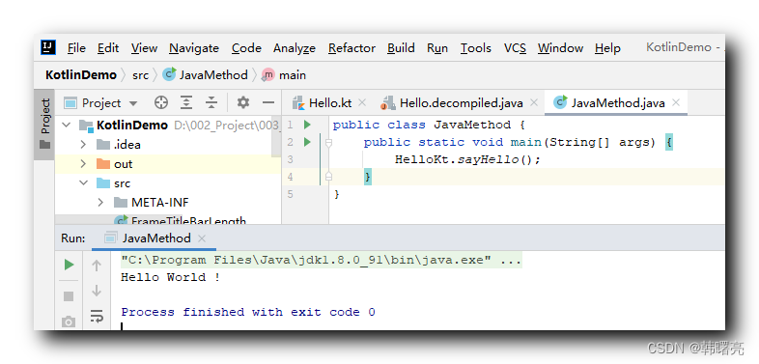
Task: Click main method in the breadcrumb bar
Action: (x=284, y=75)
